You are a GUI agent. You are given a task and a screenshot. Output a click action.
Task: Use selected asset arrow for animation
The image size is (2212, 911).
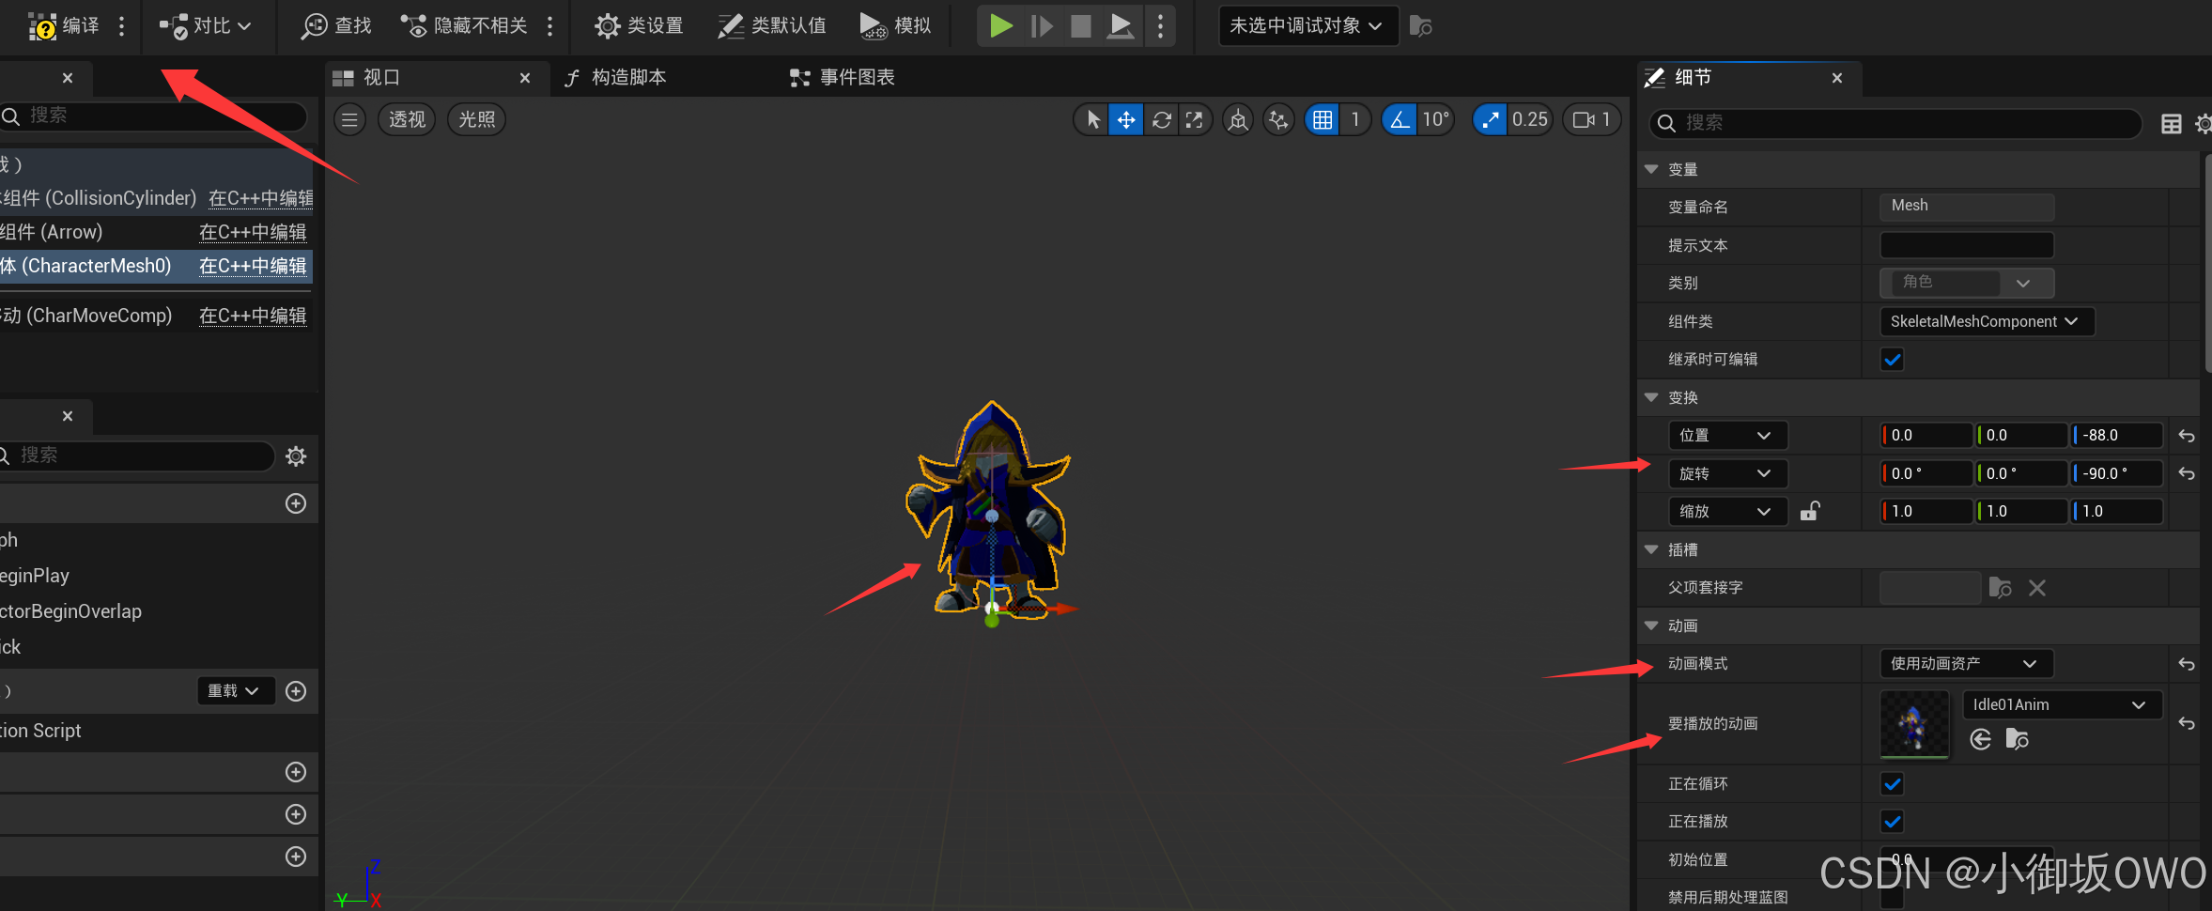1981,740
